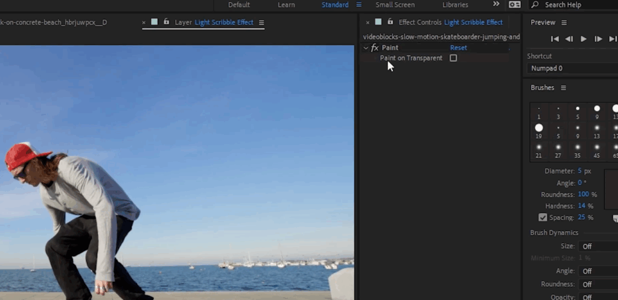Reset the Paint effect
Viewport: 618px width, 300px height.
(459, 48)
